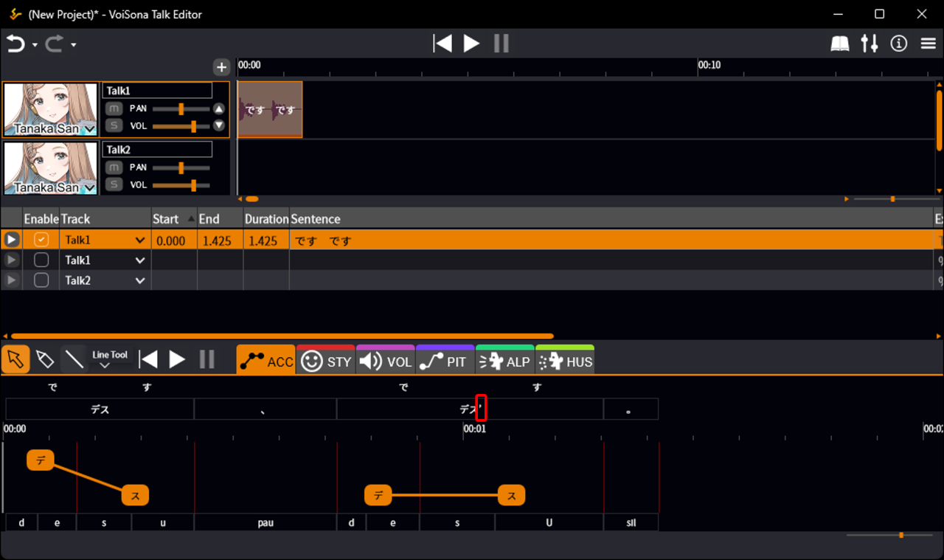Select the です です audio clip on the timeline
The height and width of the screenshot is (560, 944).
270,109
